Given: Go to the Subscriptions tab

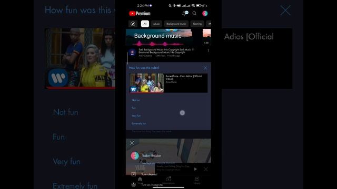Looking at the screenshot, I should click(x=168, y=181).
